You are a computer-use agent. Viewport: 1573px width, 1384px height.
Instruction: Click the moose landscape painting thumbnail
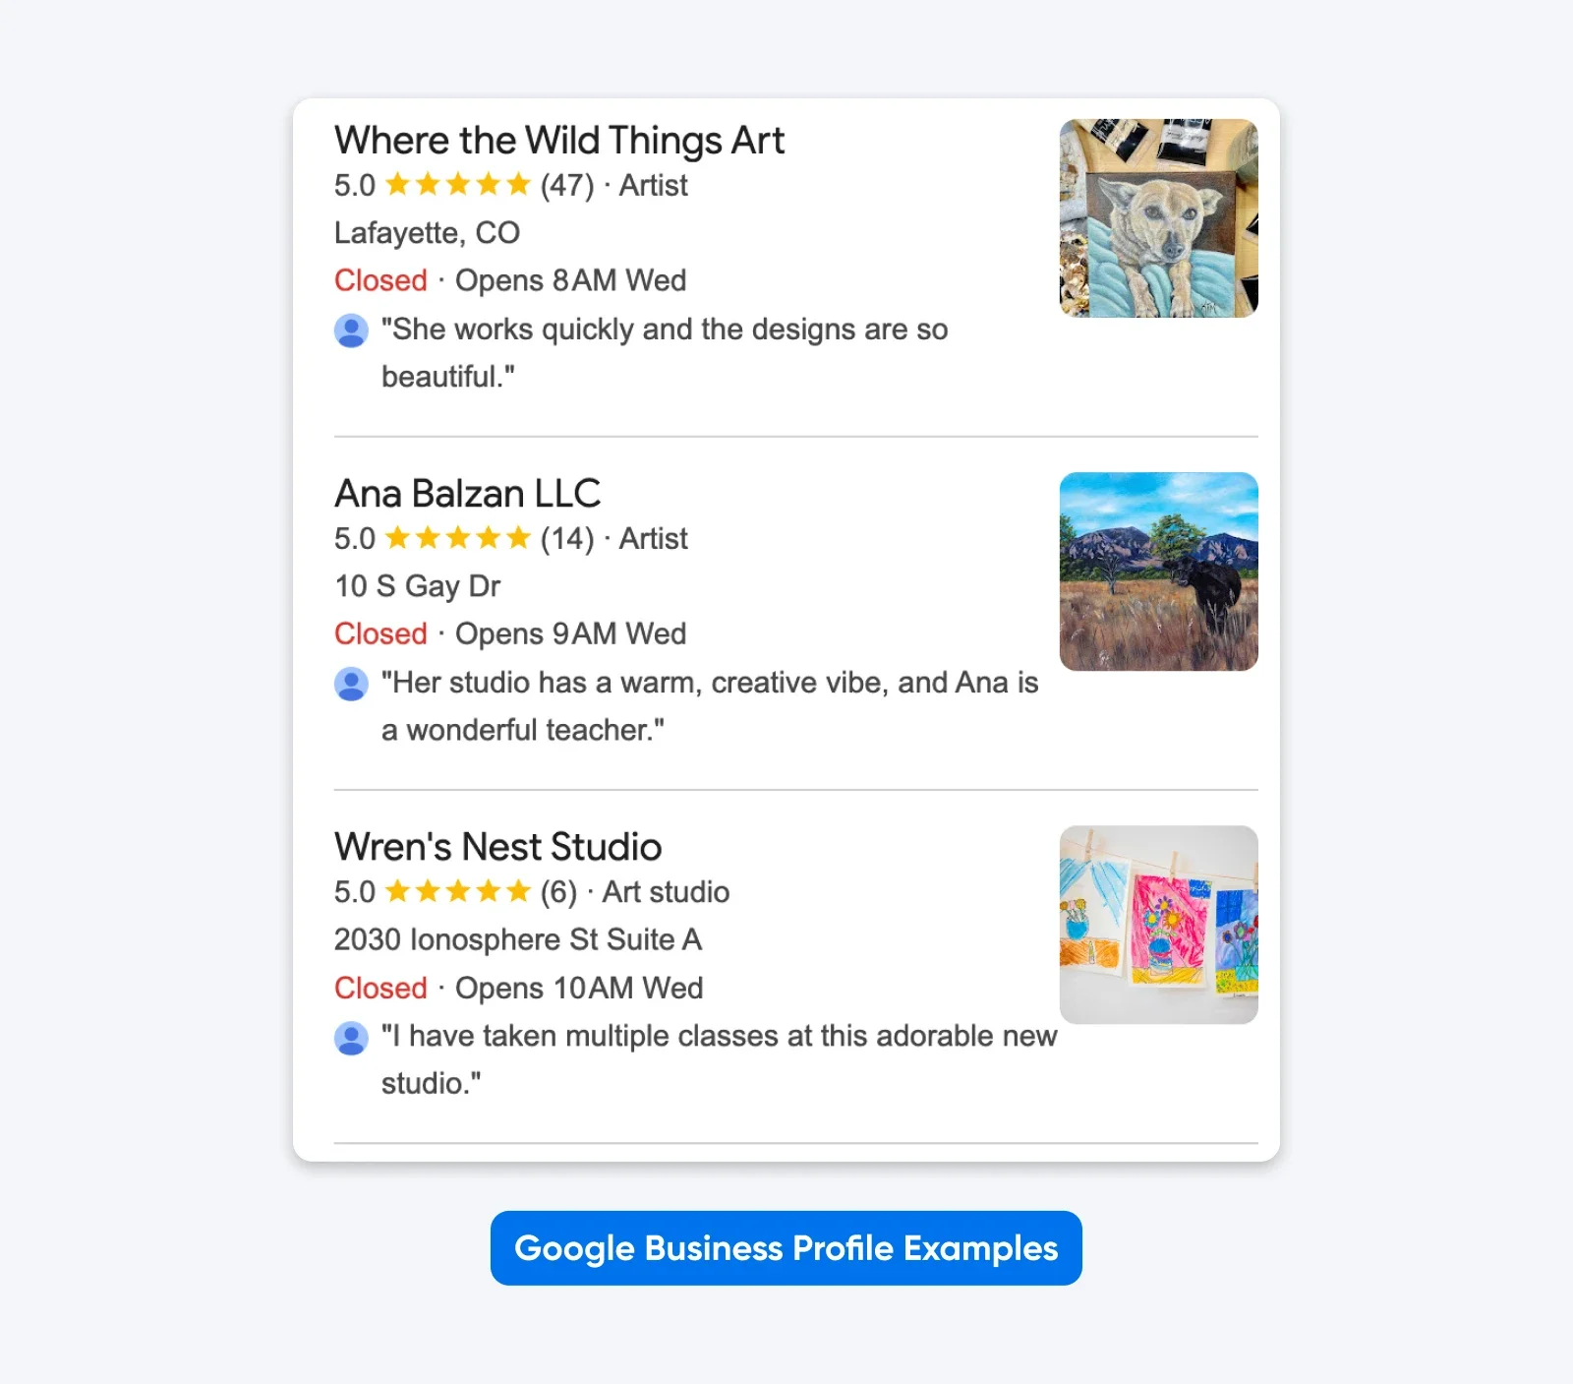coord(1158,571)
